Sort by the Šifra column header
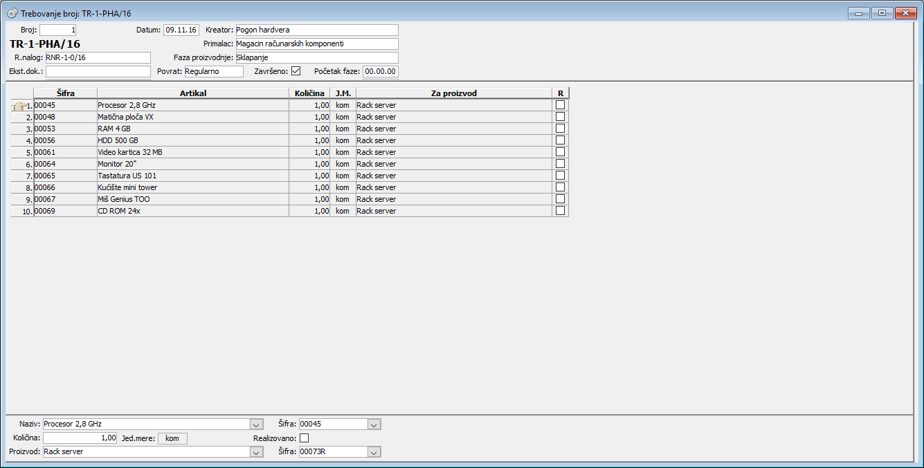The image size is (924, 468). click(x=66, y=93)
